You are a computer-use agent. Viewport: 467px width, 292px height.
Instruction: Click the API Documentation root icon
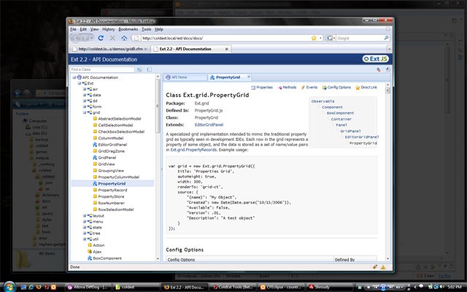click(x=80, y=77)
